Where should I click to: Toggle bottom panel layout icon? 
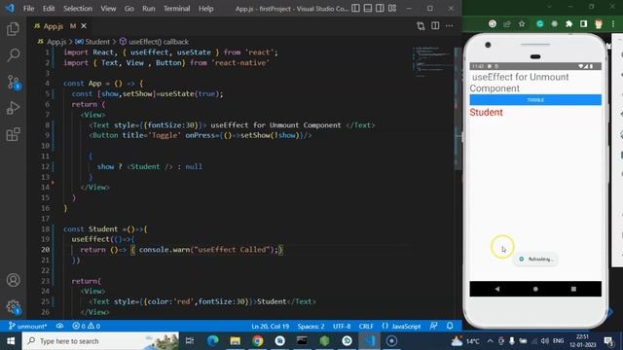(x=368, y=9)
